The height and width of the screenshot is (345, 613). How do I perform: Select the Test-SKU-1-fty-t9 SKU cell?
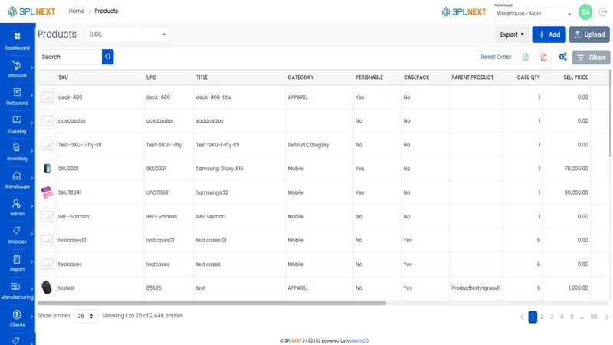(x=80, y=145)
